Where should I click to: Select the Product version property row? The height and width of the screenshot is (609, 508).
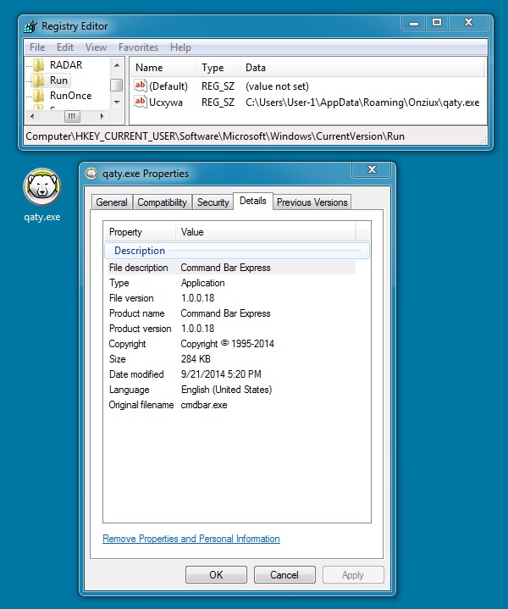coord(231,329)
